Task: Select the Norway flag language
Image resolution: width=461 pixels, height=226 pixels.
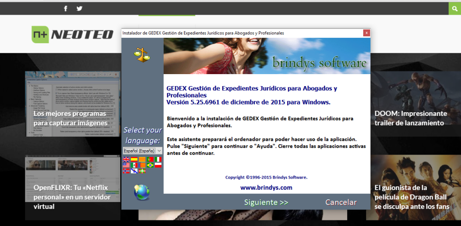Action: click(126, 171)
